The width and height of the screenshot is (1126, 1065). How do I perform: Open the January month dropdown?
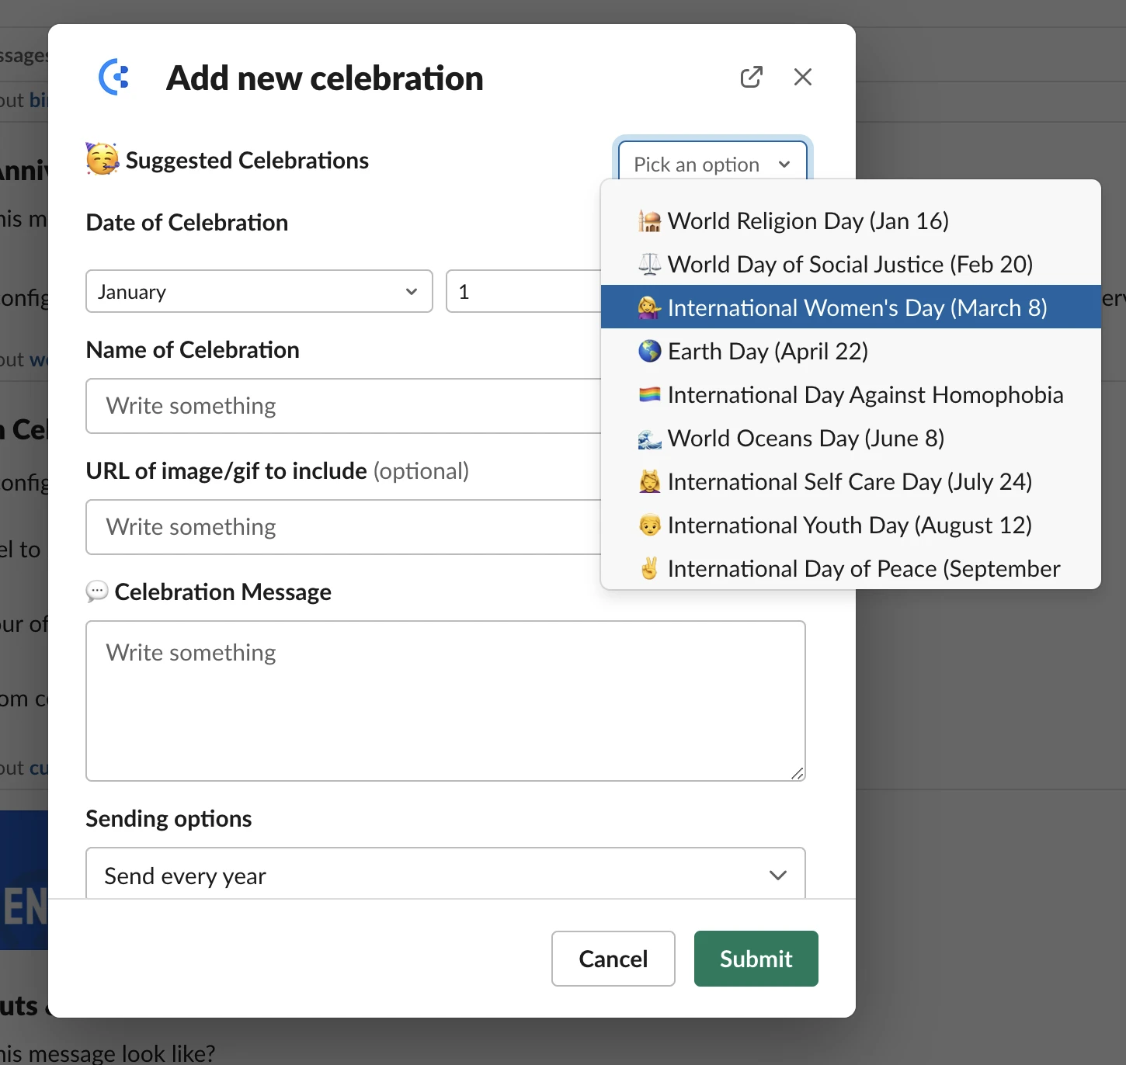click(259, 291)
